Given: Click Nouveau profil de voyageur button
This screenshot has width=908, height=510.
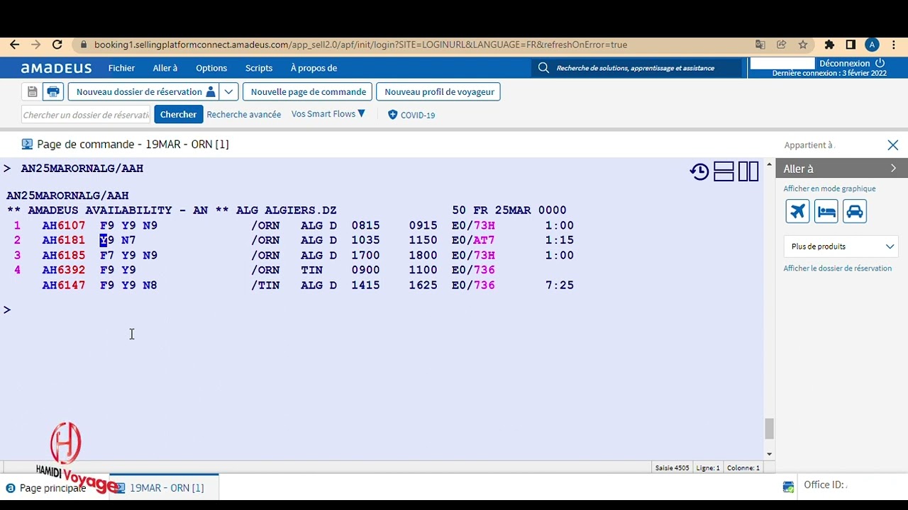Looking at the screenshot, I should [x=439, y=91].
